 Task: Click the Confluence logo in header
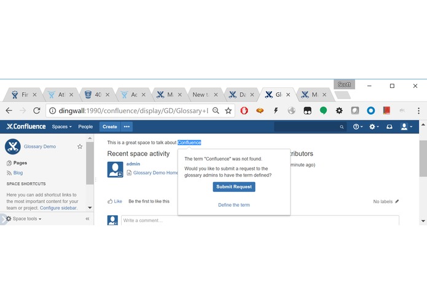click(x=26, y=127)
